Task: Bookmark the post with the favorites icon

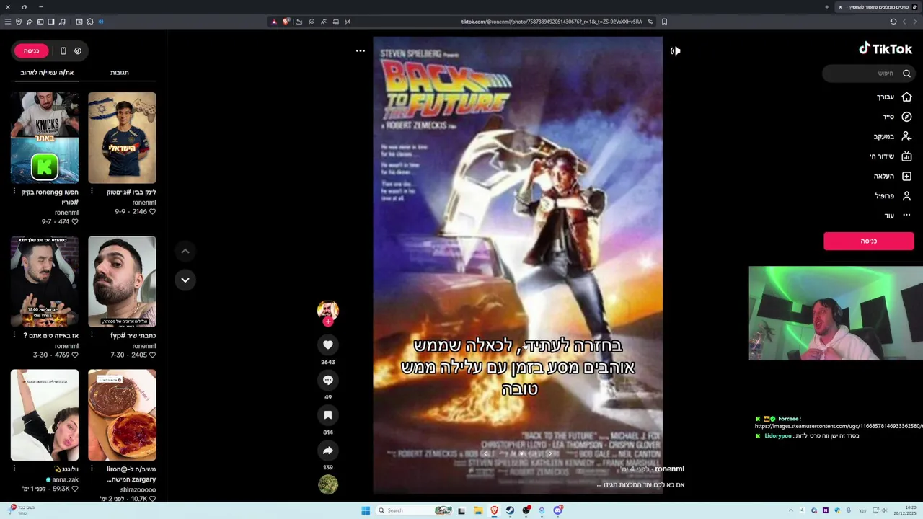Action: click(328, 415)
